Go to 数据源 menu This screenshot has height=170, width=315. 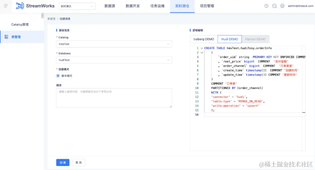110,6
